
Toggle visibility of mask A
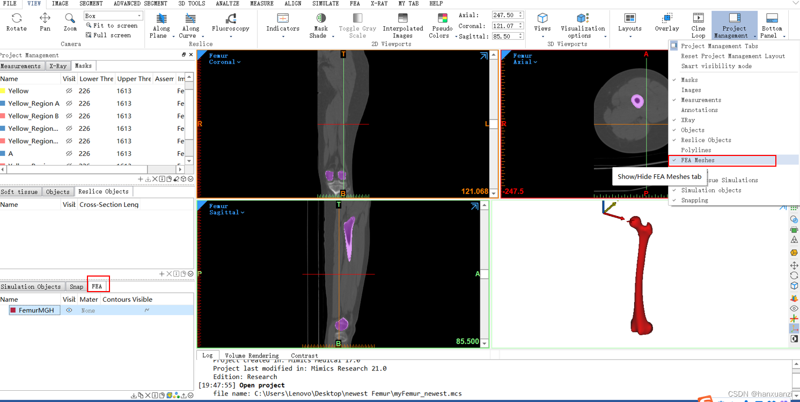69,153
